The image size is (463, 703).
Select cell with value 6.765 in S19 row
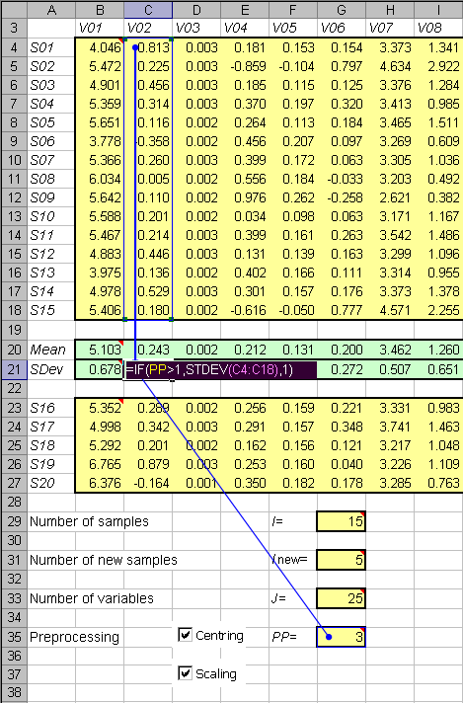click(x=100, y=464)
